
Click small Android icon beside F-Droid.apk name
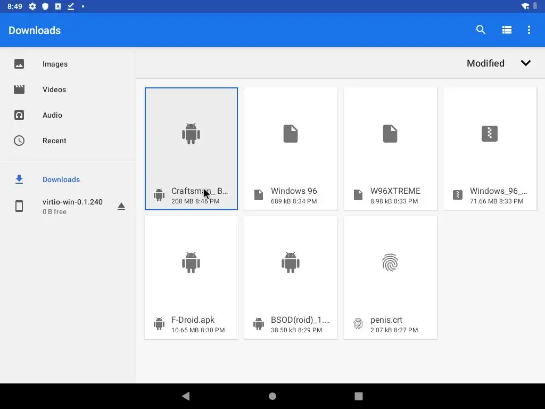159,324
